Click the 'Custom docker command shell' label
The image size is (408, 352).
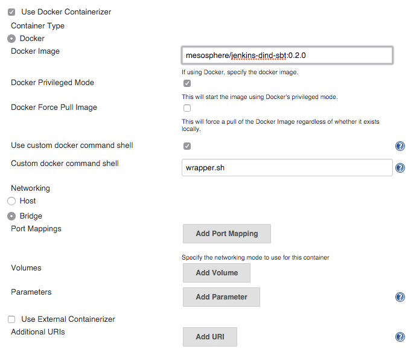65,163
